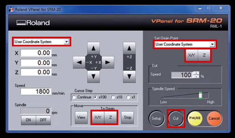Minimize the VPanel window

tap(200, 8)
